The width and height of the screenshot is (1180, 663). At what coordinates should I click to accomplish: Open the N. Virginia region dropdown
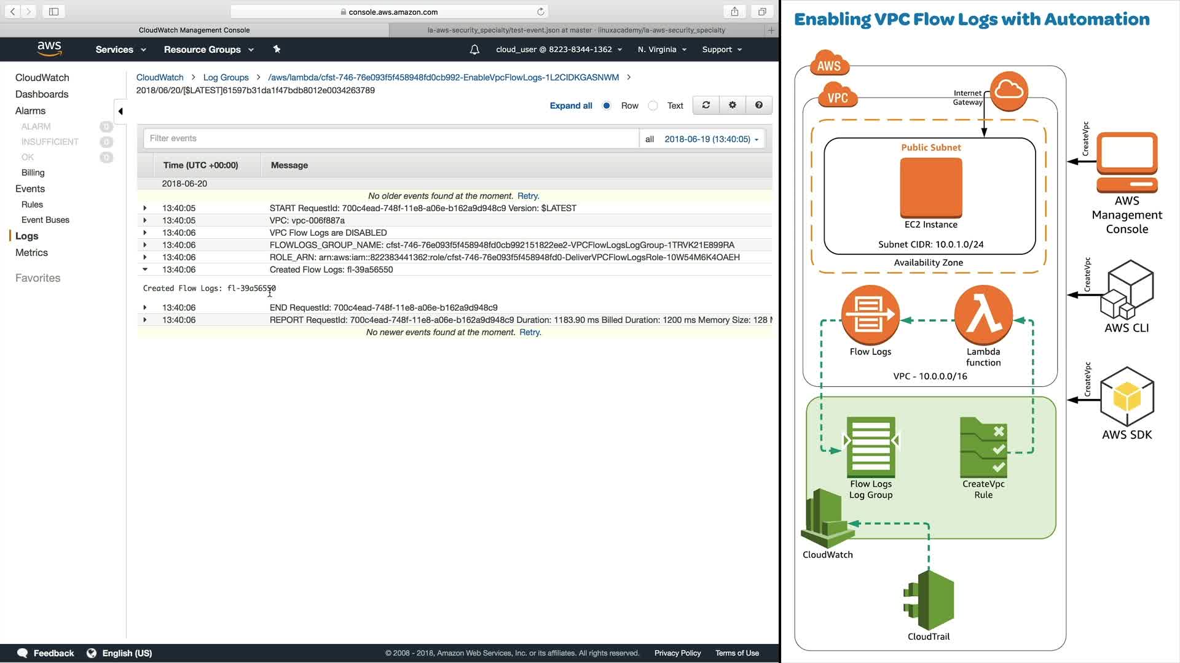[x=662, y=50]
